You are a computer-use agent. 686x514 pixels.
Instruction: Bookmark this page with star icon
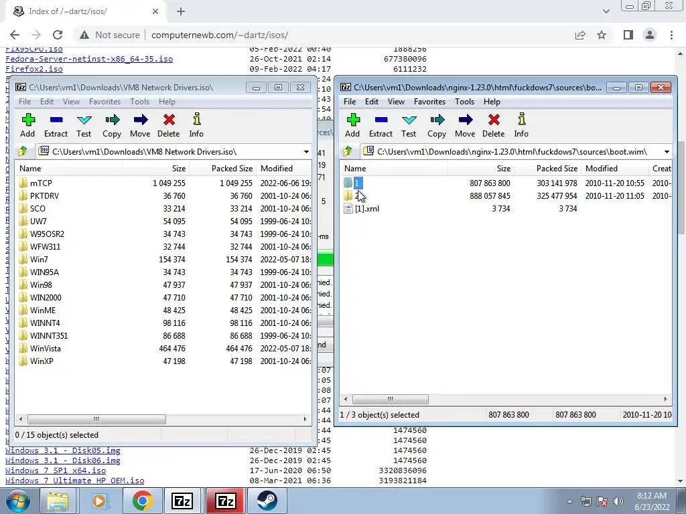pos(602,35)
